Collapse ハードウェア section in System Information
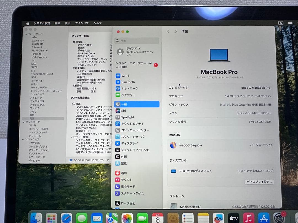Viewport: 298px width, 223px height. [26, 34]
